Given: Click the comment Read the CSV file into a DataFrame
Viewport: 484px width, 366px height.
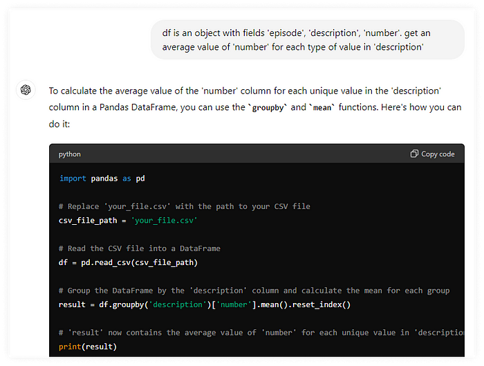Looking at the screenshot, I should pyautogui.click(x=140, y=248).
